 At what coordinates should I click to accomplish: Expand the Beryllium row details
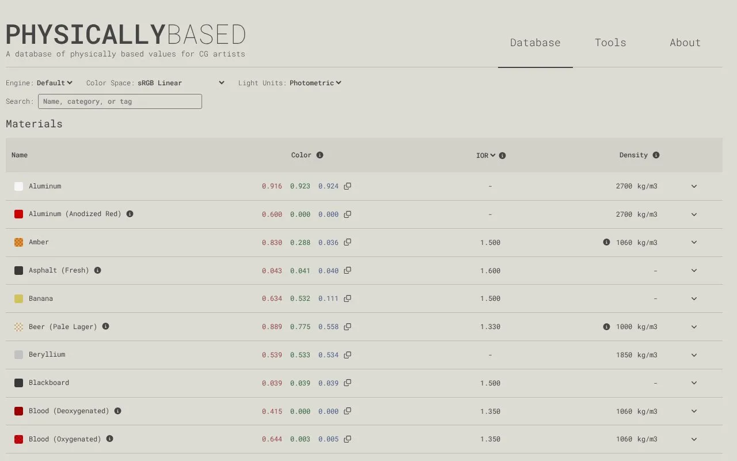694,355
